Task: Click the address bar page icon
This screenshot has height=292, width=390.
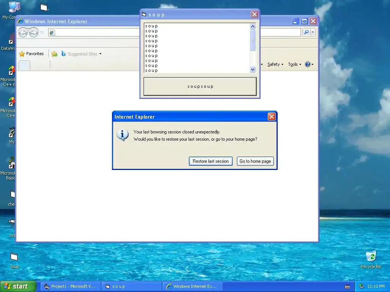Action: (52, 32)
